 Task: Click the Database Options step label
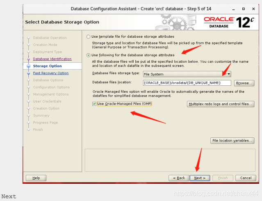coord(48,80)
